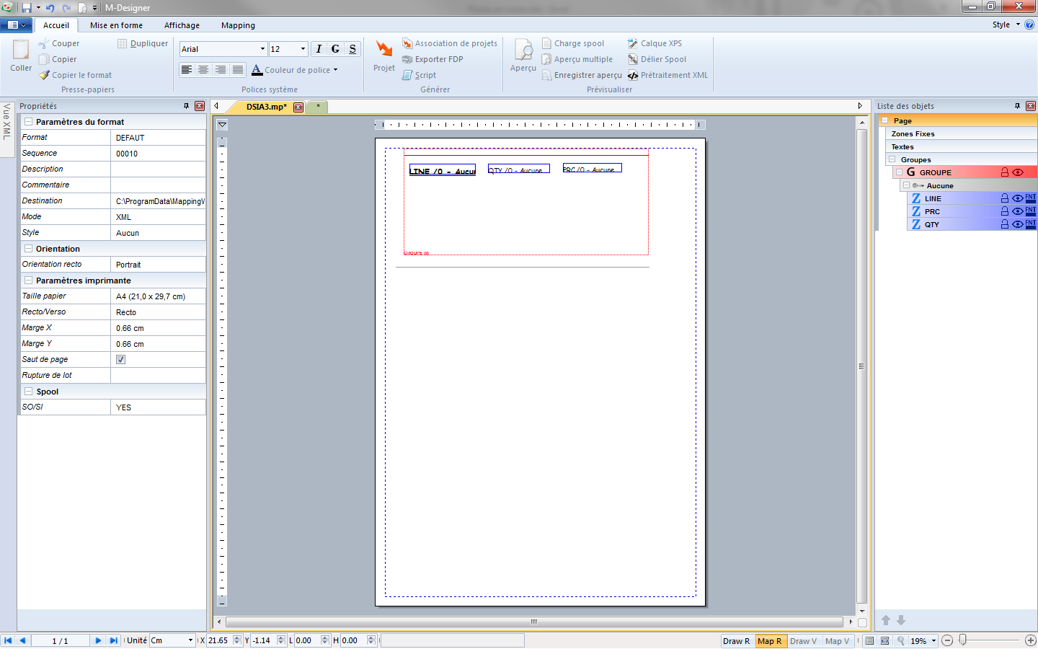Viewport: 1038px width, 649px height.
Task: Collapse the Aucune group node
Action: pos(906,185)
